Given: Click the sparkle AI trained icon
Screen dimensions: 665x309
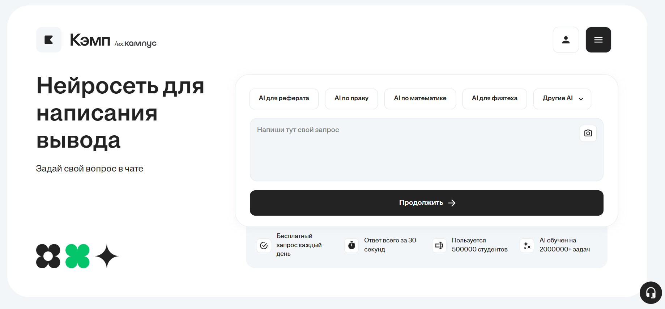Looking at the screenshot, I should 527,246.
